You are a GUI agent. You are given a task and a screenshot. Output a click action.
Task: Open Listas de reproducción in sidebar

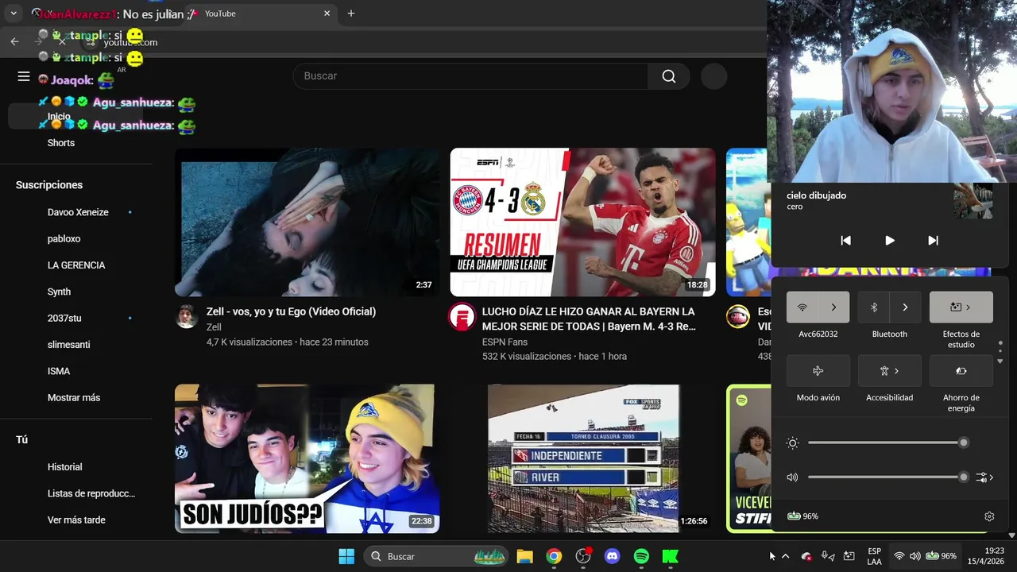click(91, 493)
